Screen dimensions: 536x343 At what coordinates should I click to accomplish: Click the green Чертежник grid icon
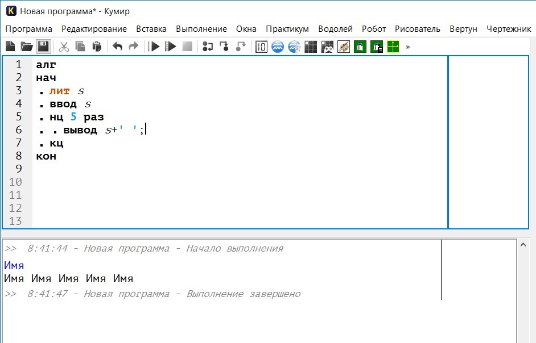point(393,47)
